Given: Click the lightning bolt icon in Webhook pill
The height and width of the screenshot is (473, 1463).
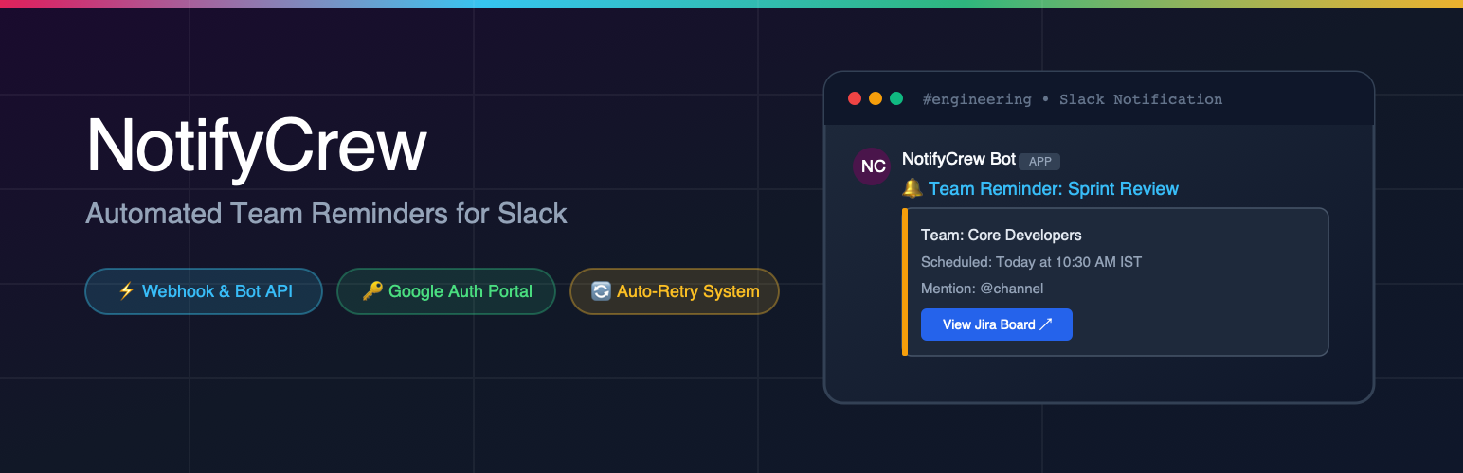Looking at the screenshot, I should pos(126,291).
